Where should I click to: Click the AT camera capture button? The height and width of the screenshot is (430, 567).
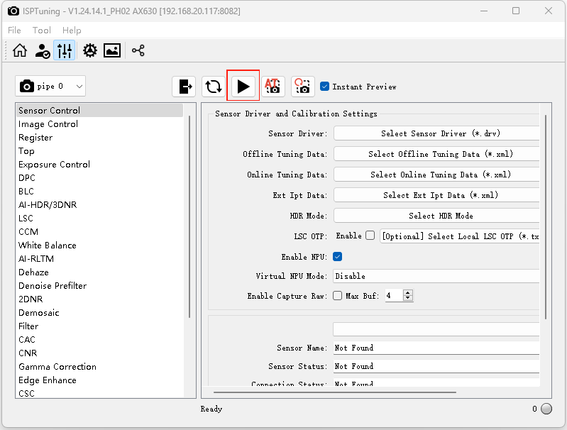click(273, 87)
